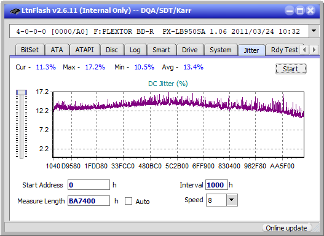Click the vertical scale slider thumb
Viewport: 324px width, 236px height.
click(22, 92)
